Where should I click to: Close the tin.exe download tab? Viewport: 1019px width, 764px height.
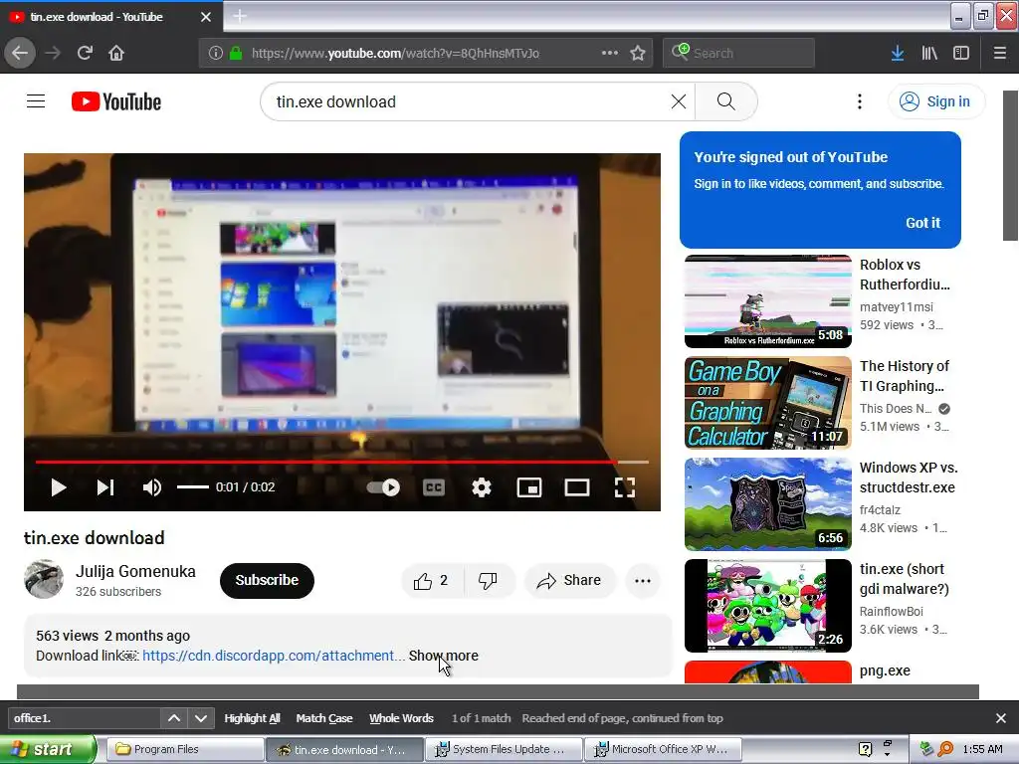point(206,17)
